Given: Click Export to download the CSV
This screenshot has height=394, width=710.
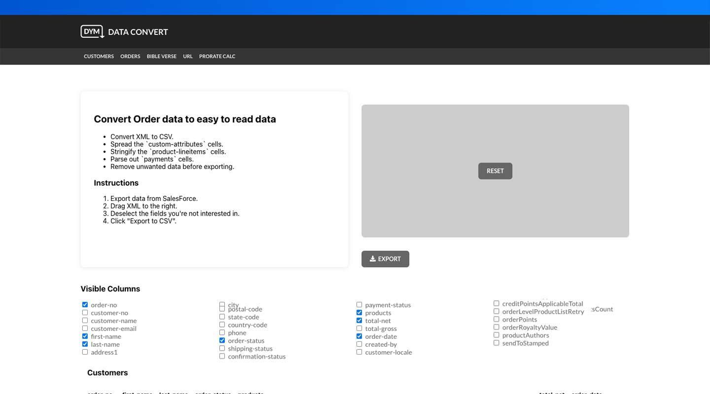Looking at the screenshot, I should point(385,258).
